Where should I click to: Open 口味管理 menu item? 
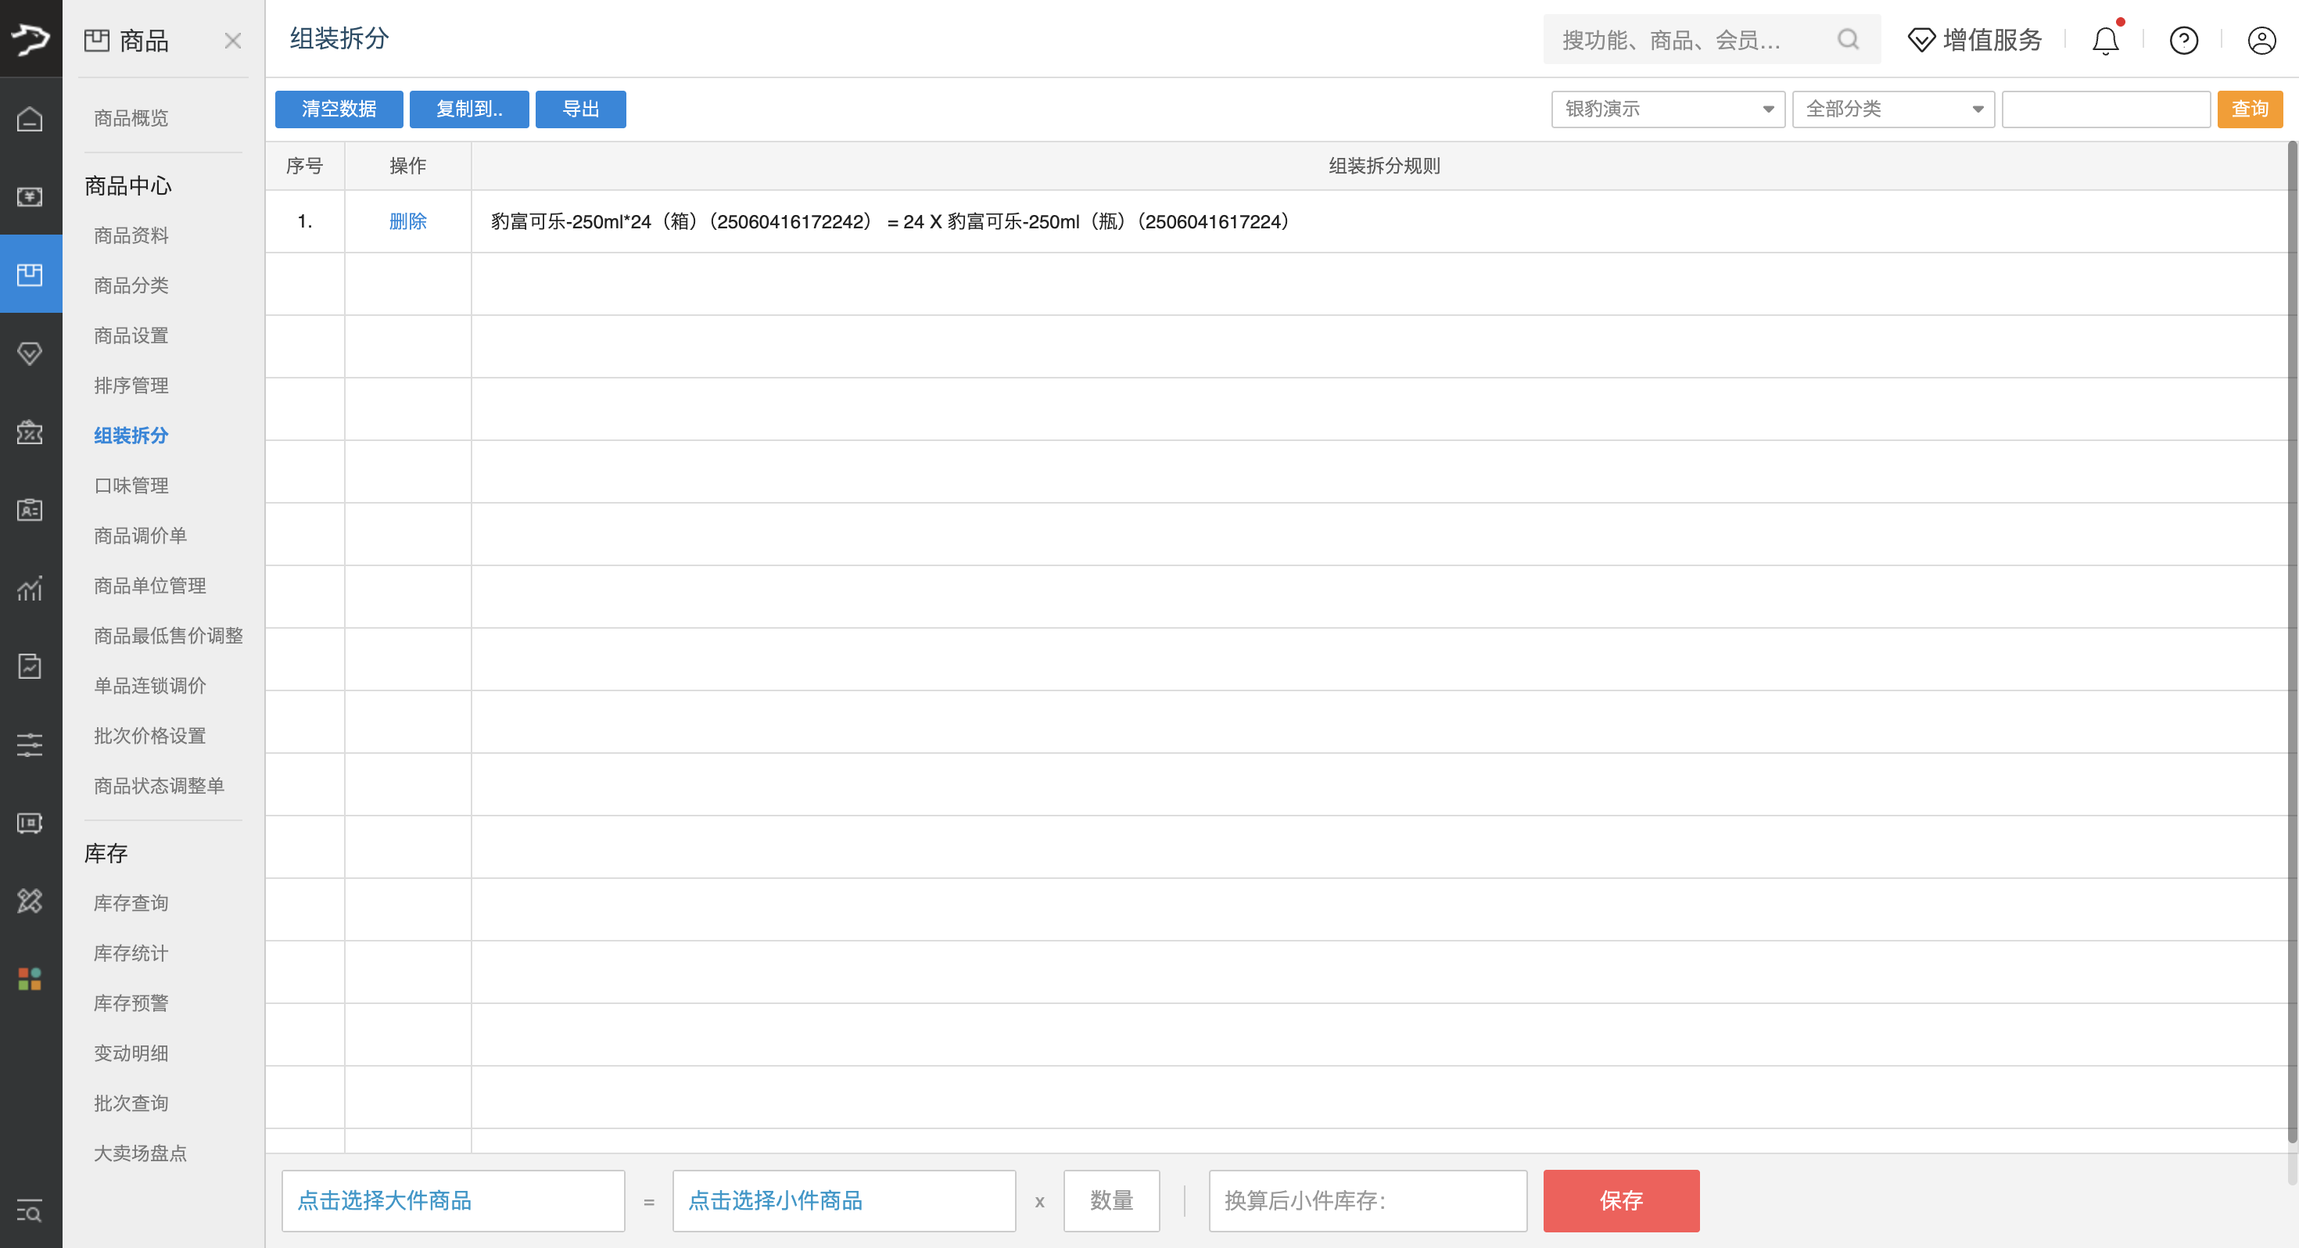131,486
